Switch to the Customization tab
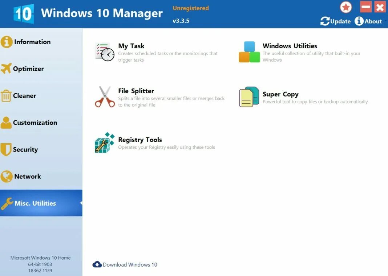Viewport: 388px width, 276px height. 41,123
